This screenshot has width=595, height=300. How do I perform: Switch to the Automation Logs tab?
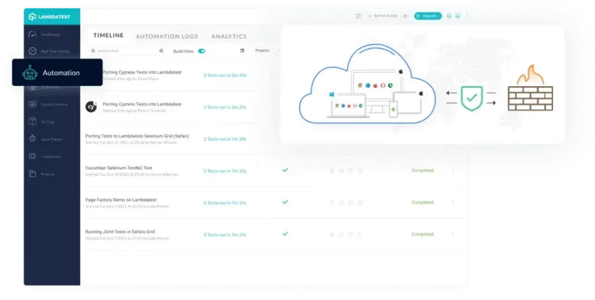(167, 37)
